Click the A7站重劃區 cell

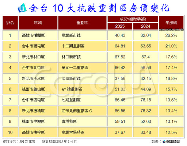coord(82,89)
